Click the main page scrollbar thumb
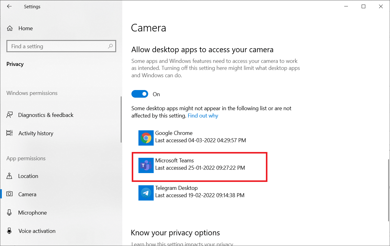Viewport: 390px width, 246px height. pos(388,190)
